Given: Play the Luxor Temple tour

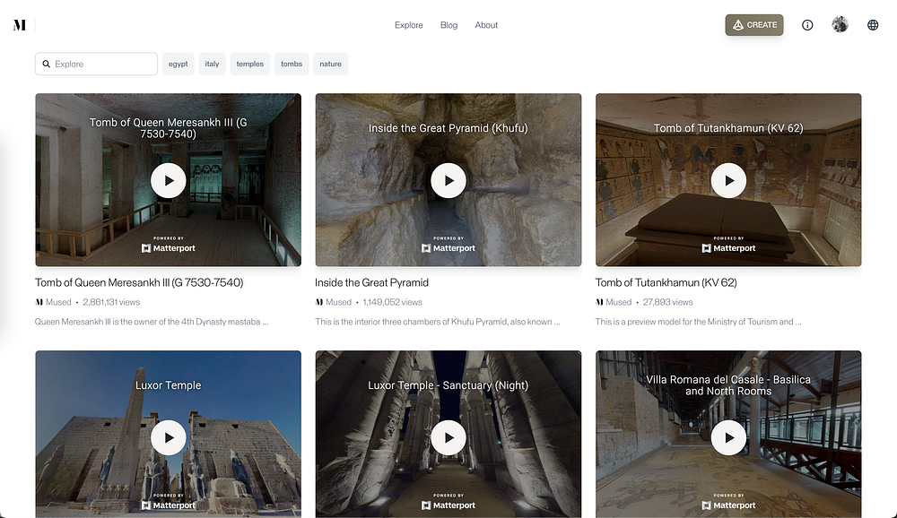Looking at the screenshot, I should click(169, 438).
